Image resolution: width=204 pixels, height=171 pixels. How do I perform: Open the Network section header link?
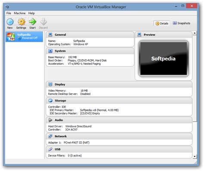click(61, 136)
